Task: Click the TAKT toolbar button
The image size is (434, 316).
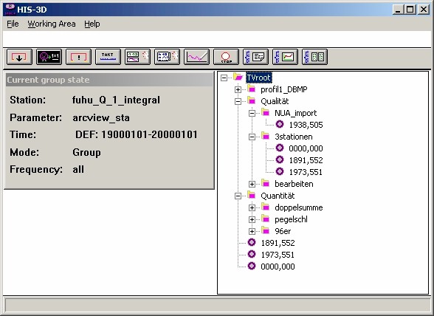Action: point(108,57)
